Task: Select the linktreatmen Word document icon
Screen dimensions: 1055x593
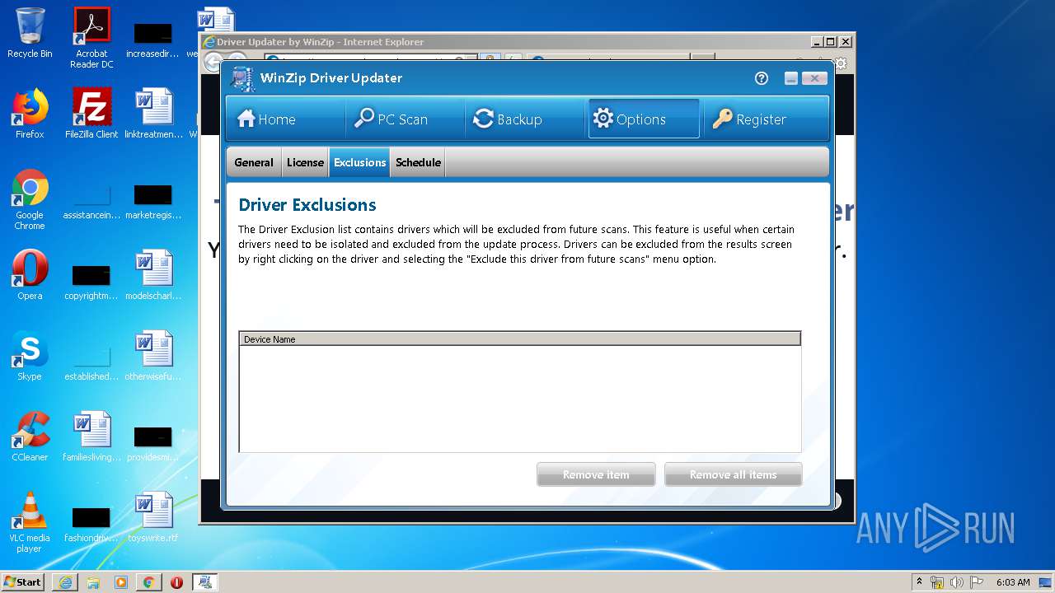Action: coord(154,114)
